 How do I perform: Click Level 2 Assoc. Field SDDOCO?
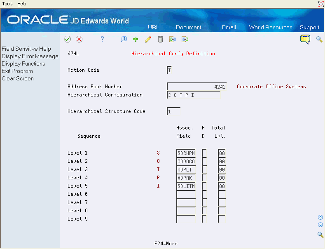(186, 162)
